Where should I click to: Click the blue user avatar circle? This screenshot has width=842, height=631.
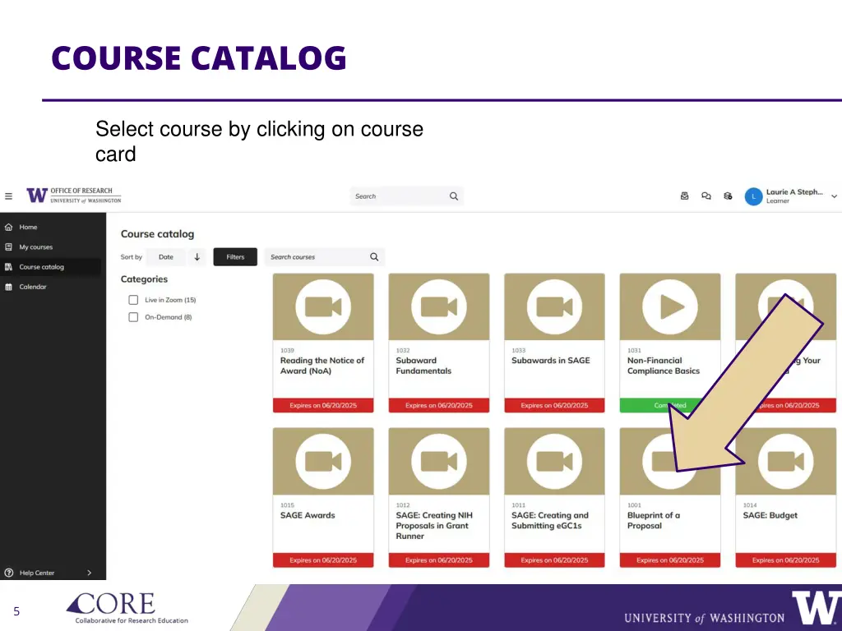(753, 197)
